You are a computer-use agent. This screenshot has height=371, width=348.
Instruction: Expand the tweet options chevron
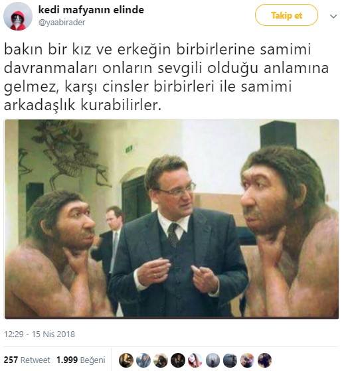(333, 17)
